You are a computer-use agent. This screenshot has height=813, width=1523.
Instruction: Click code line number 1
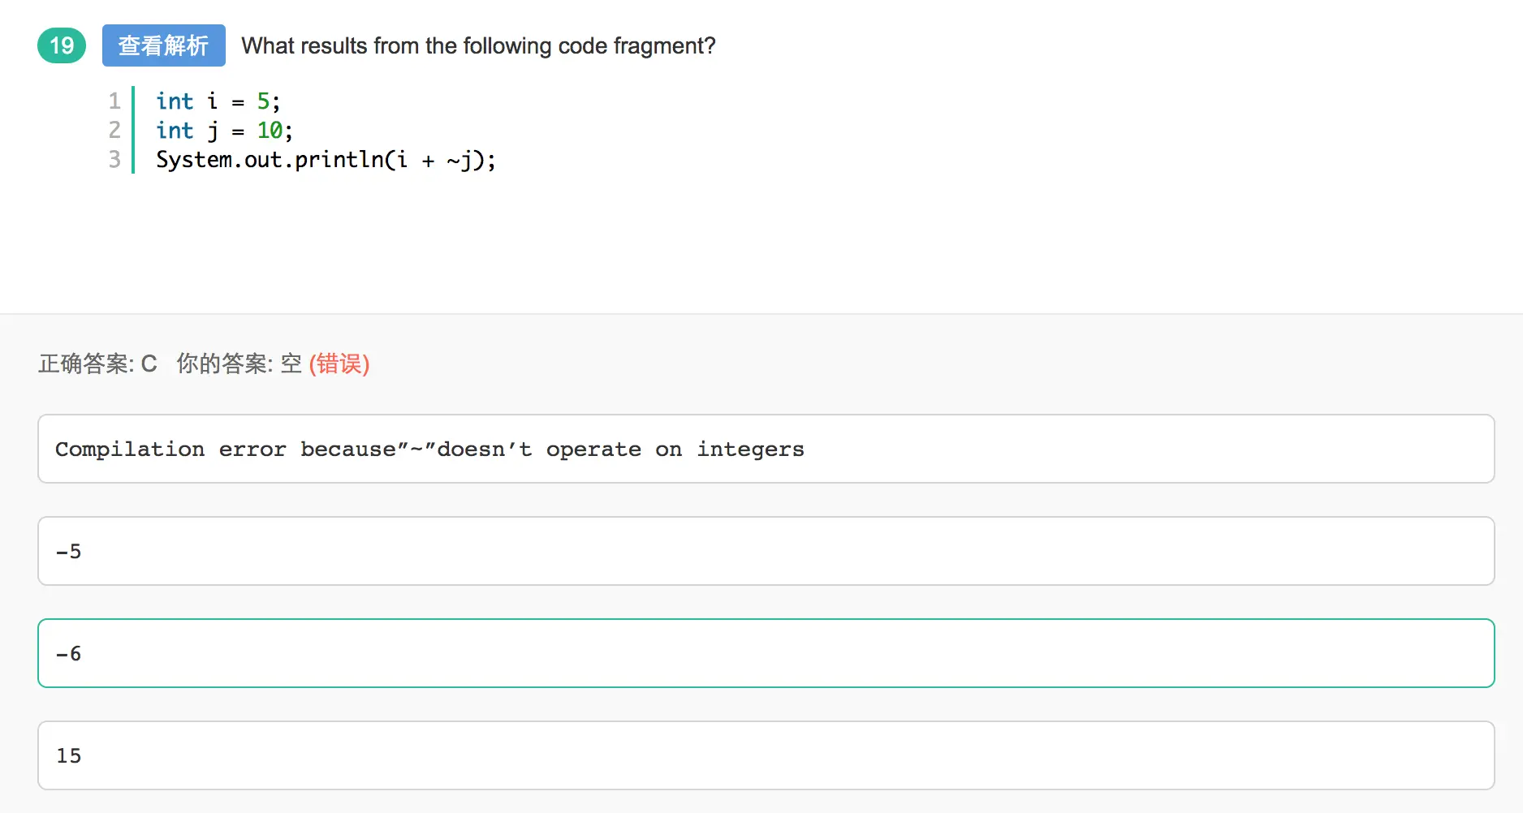114,101
